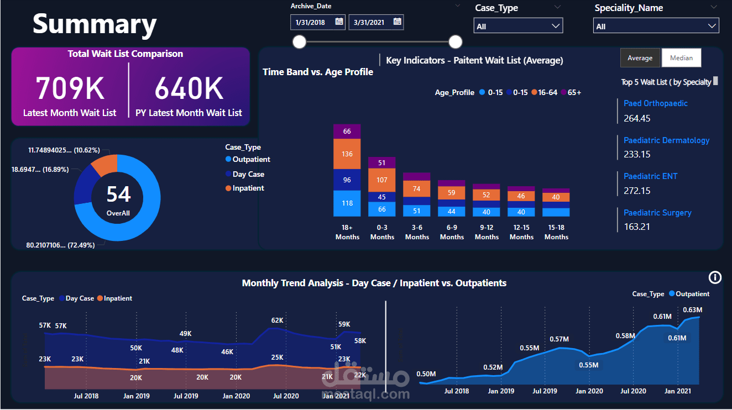
Task: Click the 18+ Months axis label
Action: pyautogui.click(x=347, y=232)
